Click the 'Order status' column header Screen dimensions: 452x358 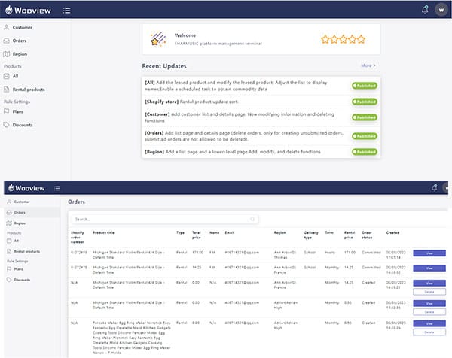pyautogui.click(x=367, y=235)
